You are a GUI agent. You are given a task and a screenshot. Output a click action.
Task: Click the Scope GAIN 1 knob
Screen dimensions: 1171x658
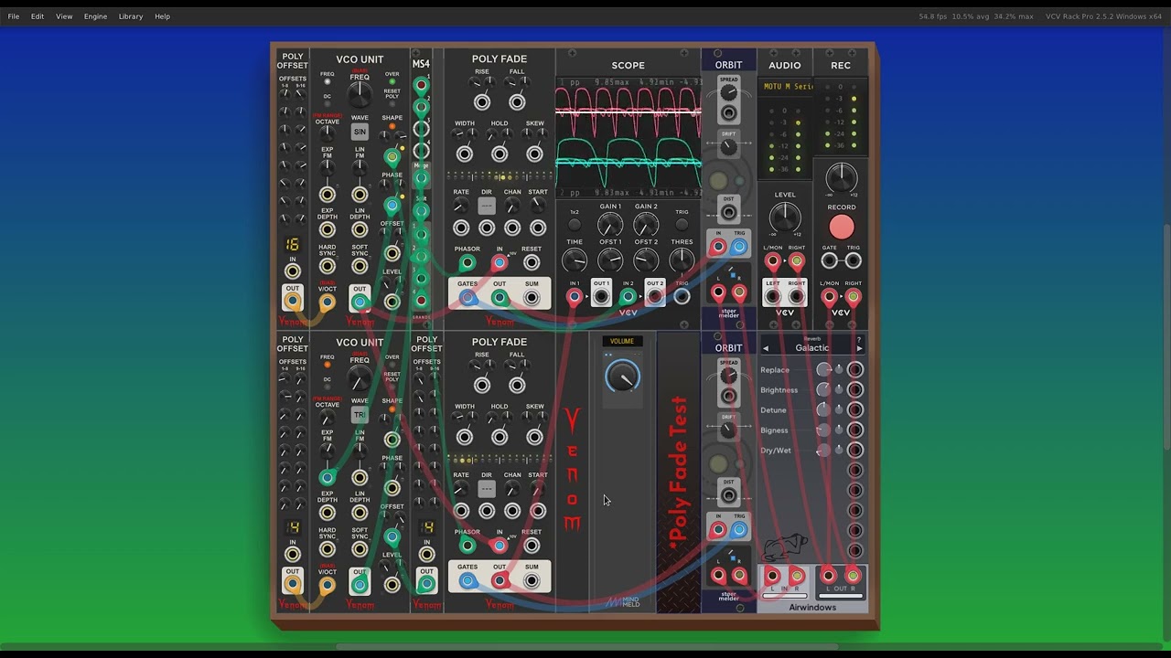(x=610, y=224)
